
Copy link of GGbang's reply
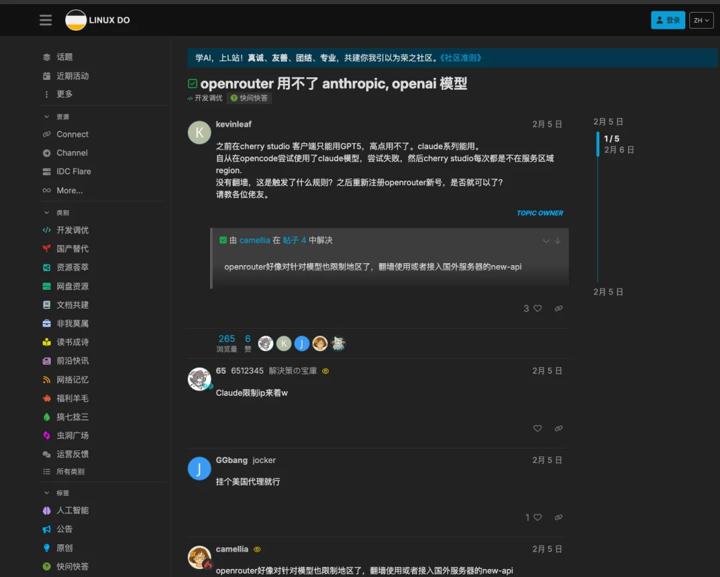click(559, 517)
